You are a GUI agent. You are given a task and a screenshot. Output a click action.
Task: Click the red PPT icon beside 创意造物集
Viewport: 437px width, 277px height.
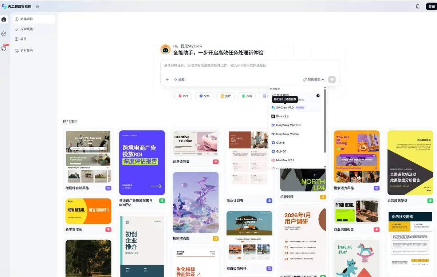[216, 162]
